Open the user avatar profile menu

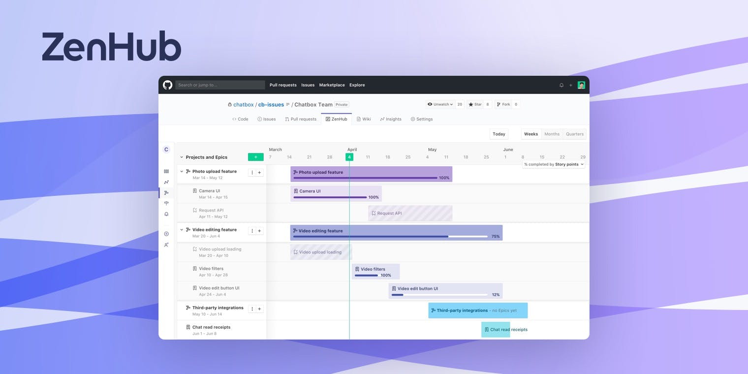pyautogui.click(x=581, y=85)
